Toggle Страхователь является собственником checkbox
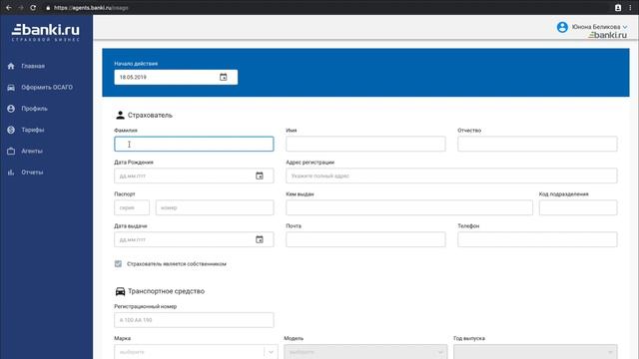The image size is (639, 359). (118, 263)
